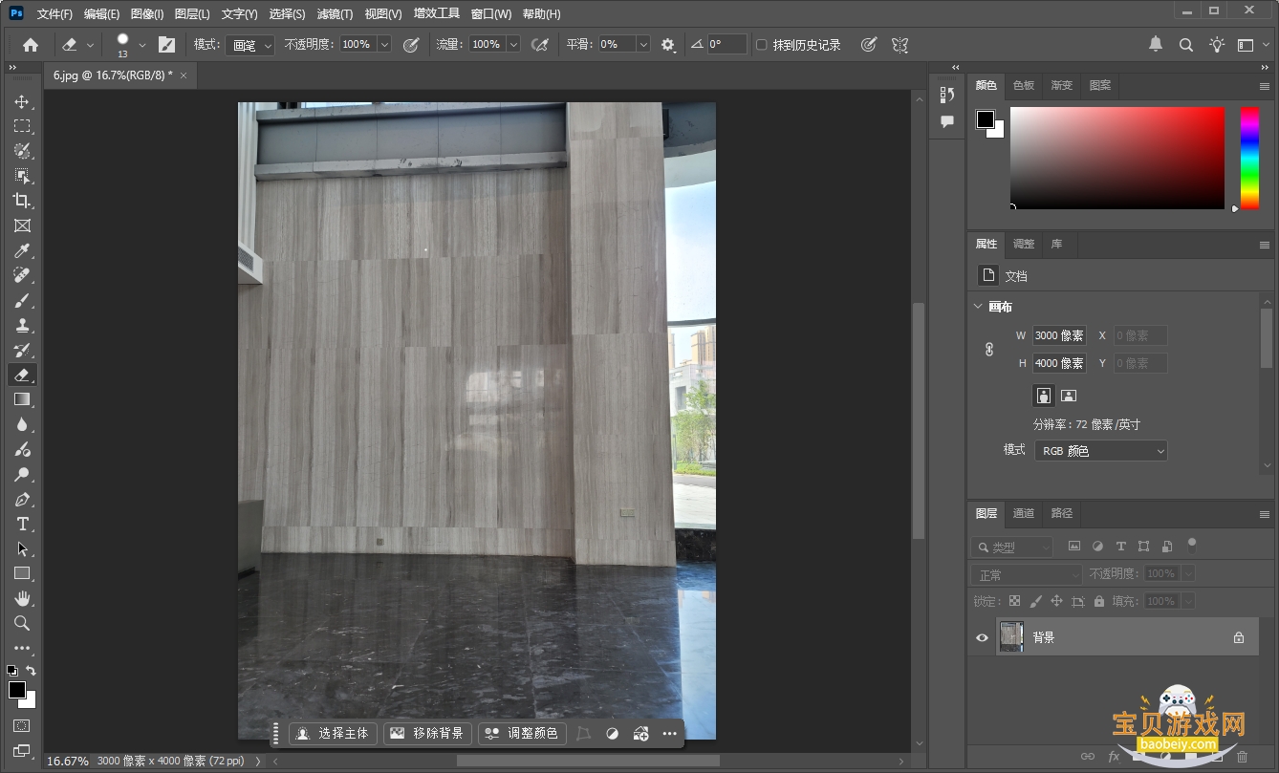The width and height of the screenshot is (1279, 773).
Task: Open the brush preset picker arrow
Action: point(142,45)
